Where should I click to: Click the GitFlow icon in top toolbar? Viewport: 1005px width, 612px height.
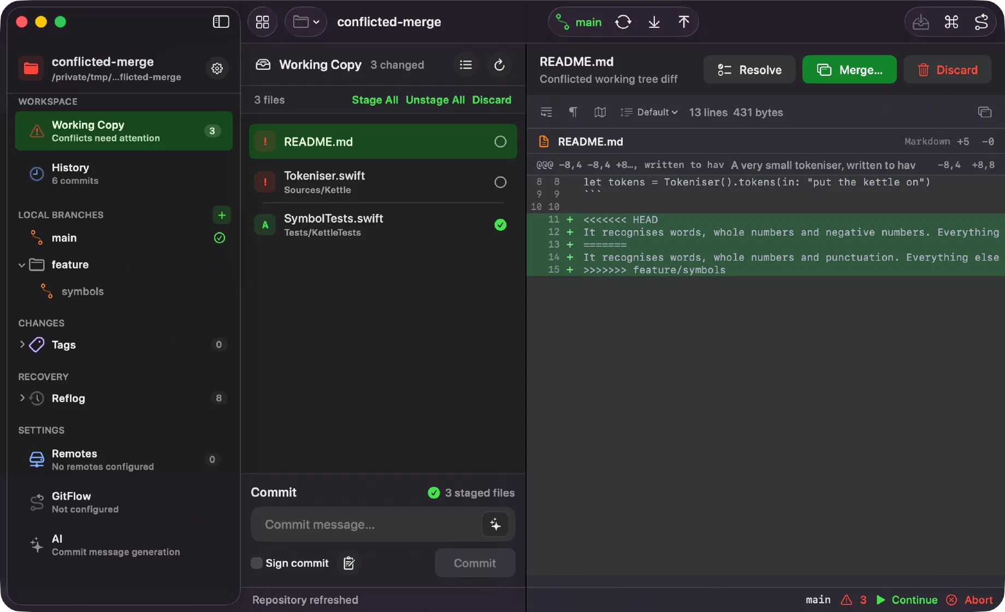982,22
